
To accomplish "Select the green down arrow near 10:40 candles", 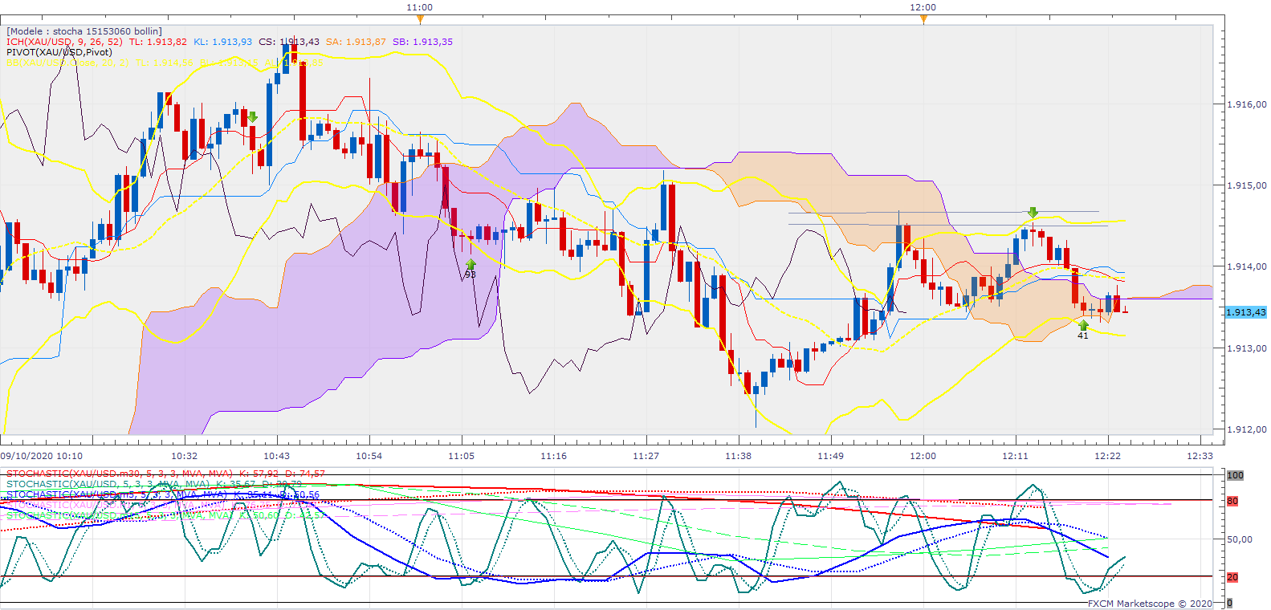I will [253, 117].
